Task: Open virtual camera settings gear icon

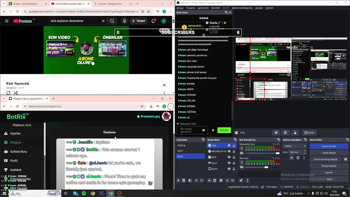Action: (346, 159)
